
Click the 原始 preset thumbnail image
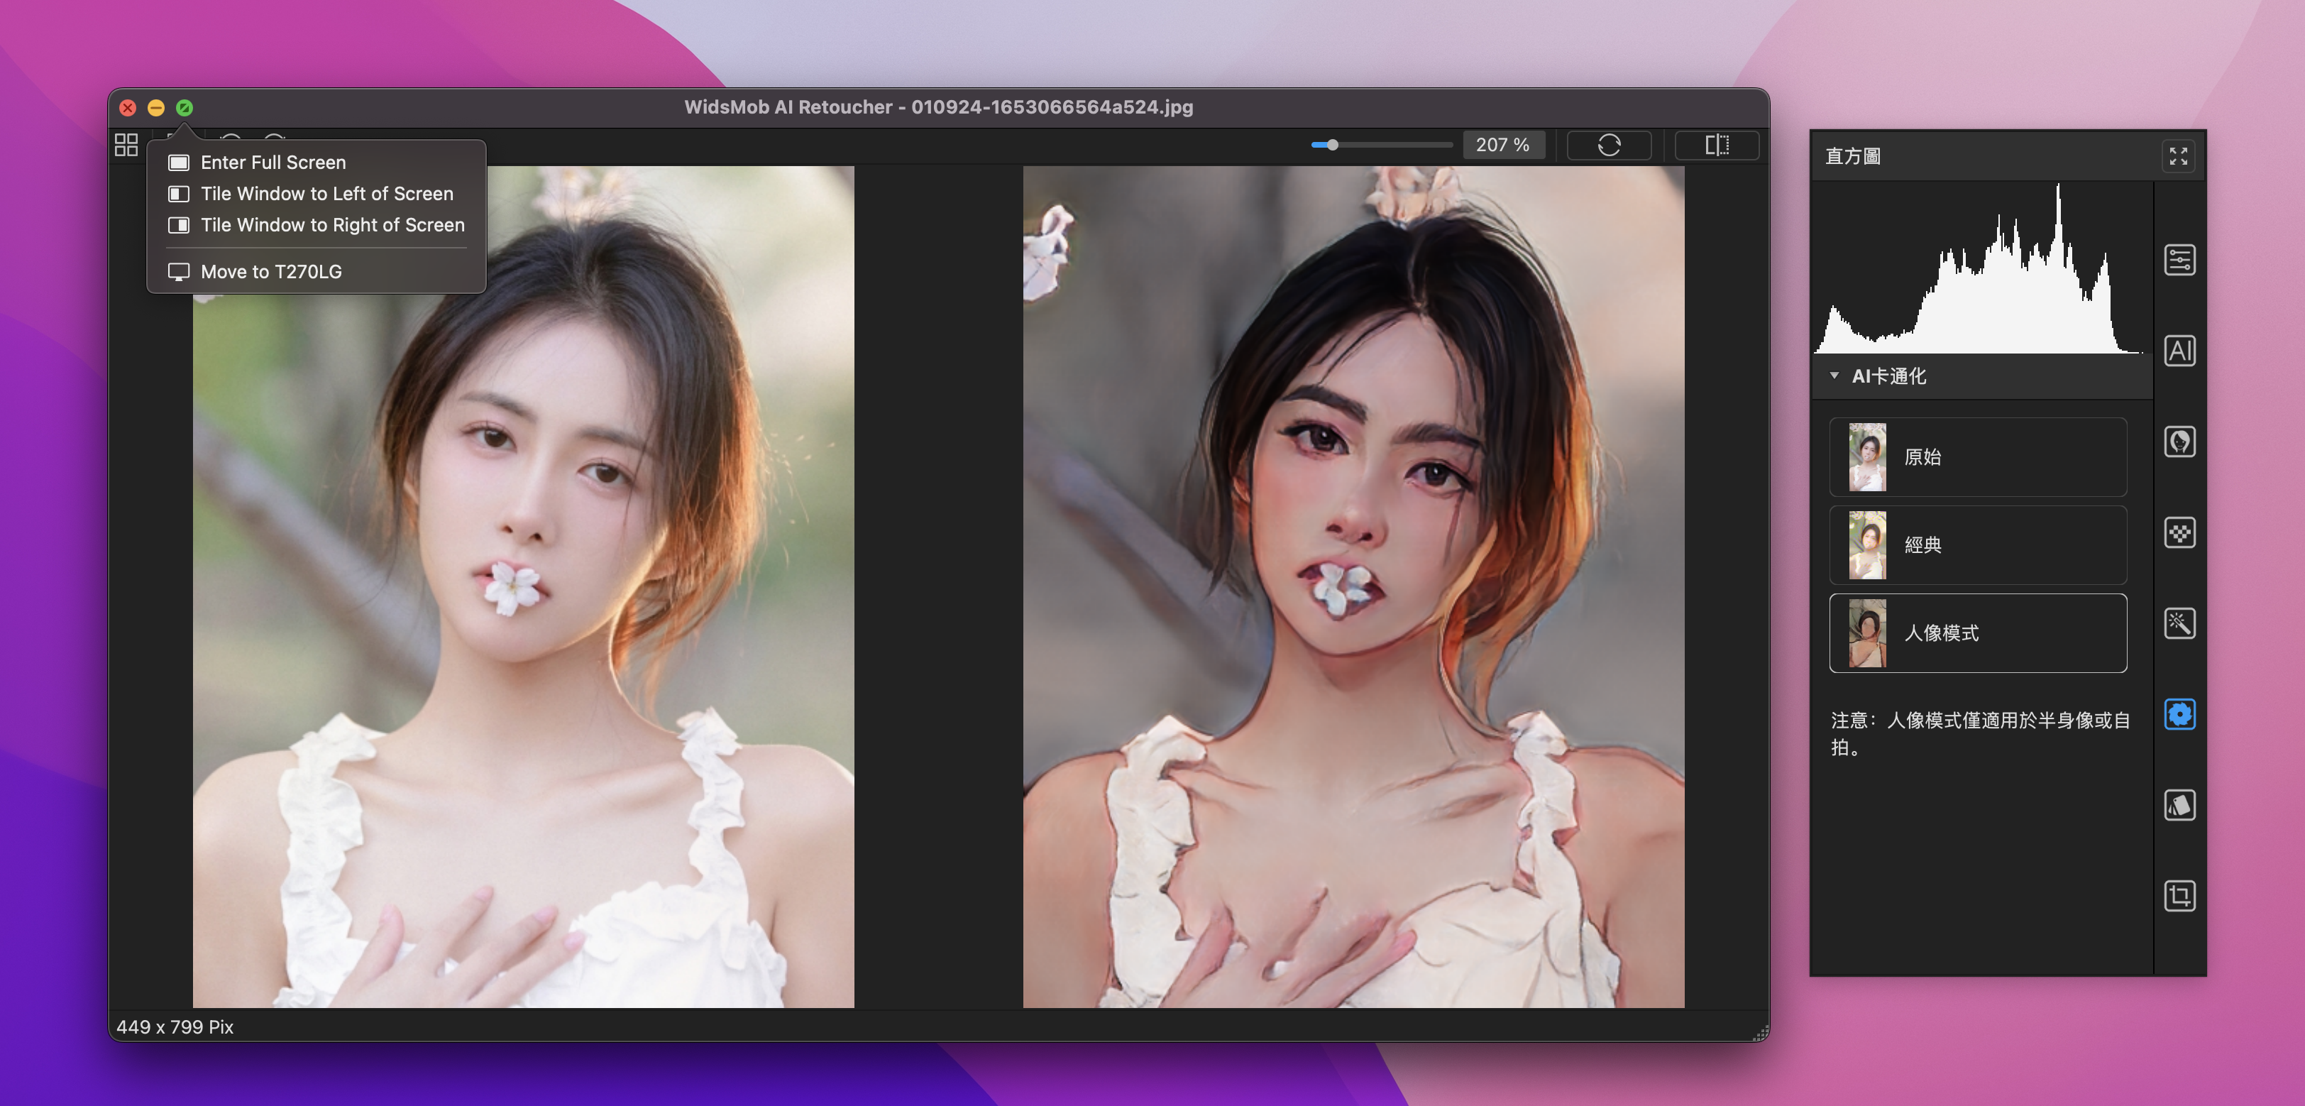tap(1867, 457)
